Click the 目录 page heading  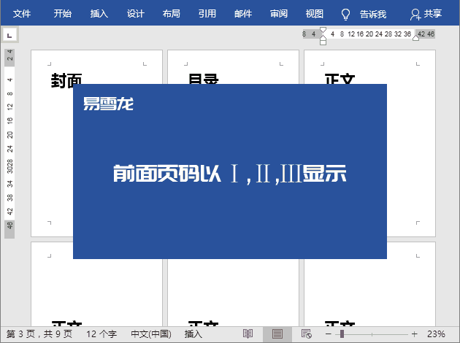(203, 79)
